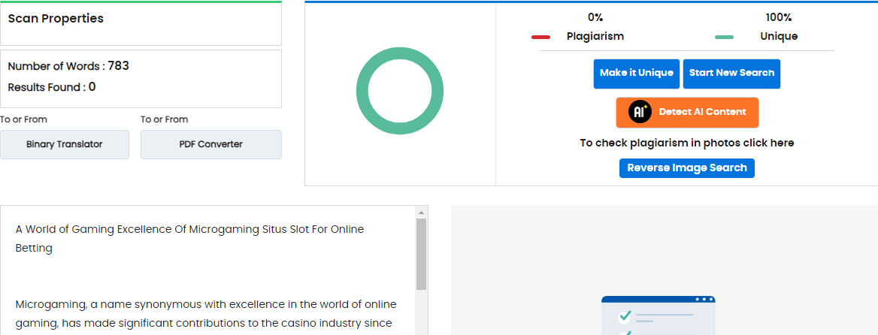The height and width of the screenshot is (335, 878).
Task: Click the article title 'A World of Gaming Excellence'
Action: (x=190, y=239)
